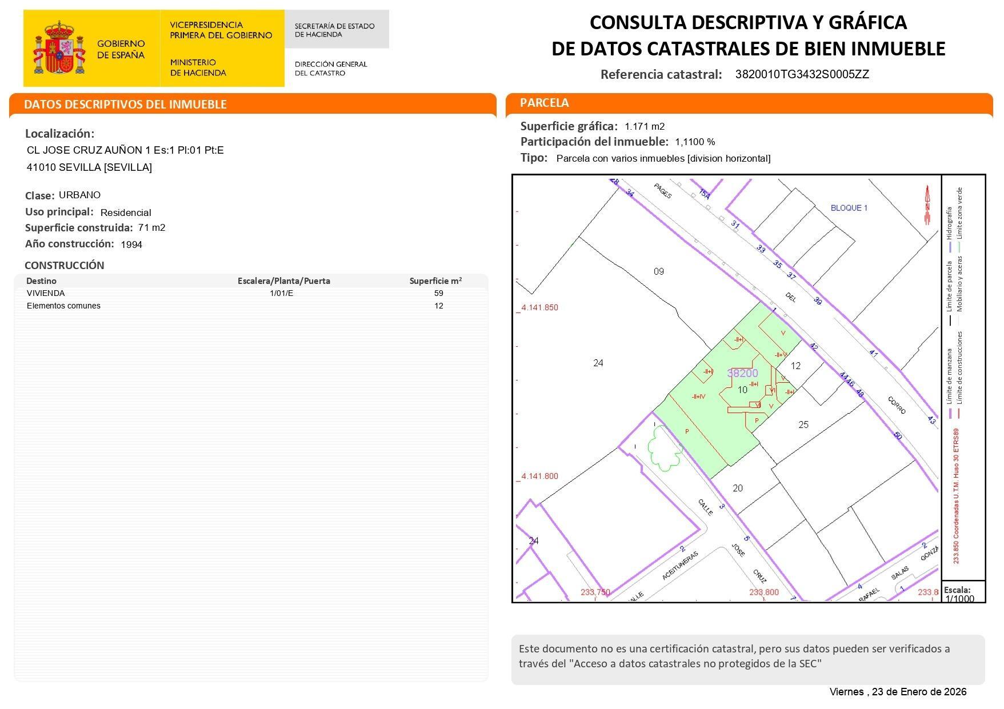Select the BLOQUE 1 label on the map
1004x709 pixels.
pos(850,208)
